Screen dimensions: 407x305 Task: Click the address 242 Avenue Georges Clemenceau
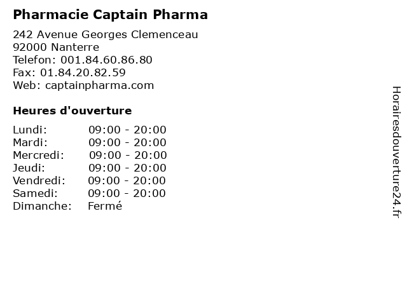point(106,34)
